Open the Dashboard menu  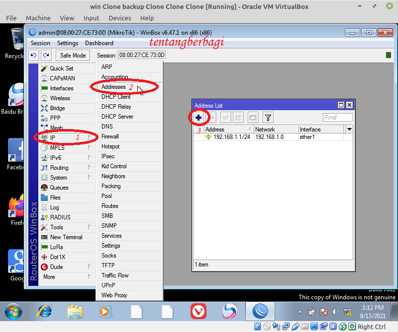(x=99, y=43)
